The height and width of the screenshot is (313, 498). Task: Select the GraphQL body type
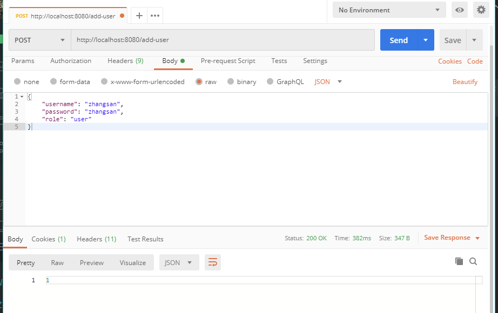coord(285,82)
